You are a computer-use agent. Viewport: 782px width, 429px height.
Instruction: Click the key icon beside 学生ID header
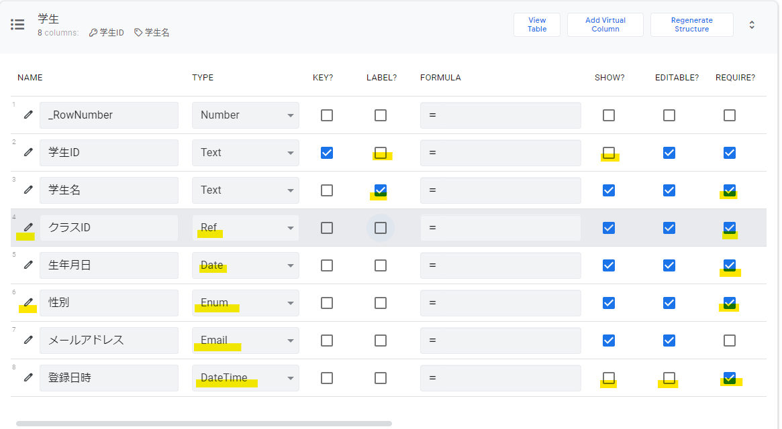click(93, 32)
